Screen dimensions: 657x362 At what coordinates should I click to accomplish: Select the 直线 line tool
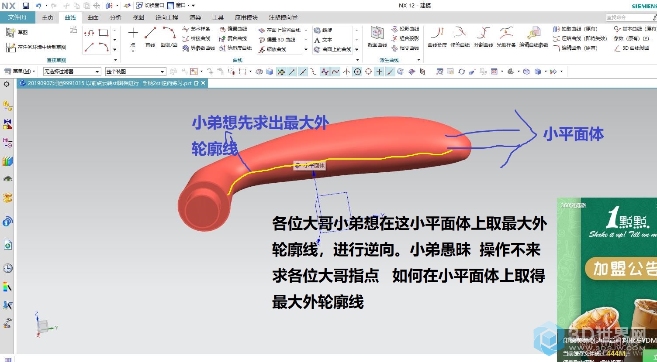click(150, 37)
